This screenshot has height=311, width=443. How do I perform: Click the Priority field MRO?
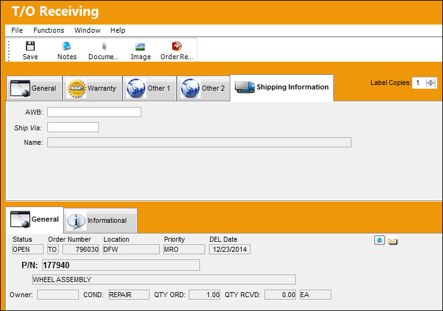(x=184, y=249)
